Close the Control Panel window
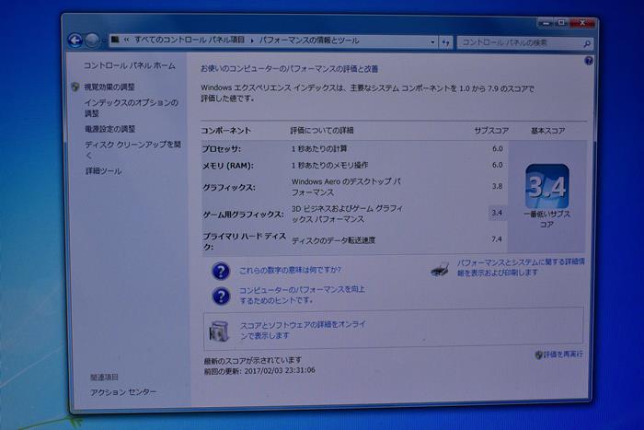The width and height of the screenshot is (644, 430). (x=582, y=23)
